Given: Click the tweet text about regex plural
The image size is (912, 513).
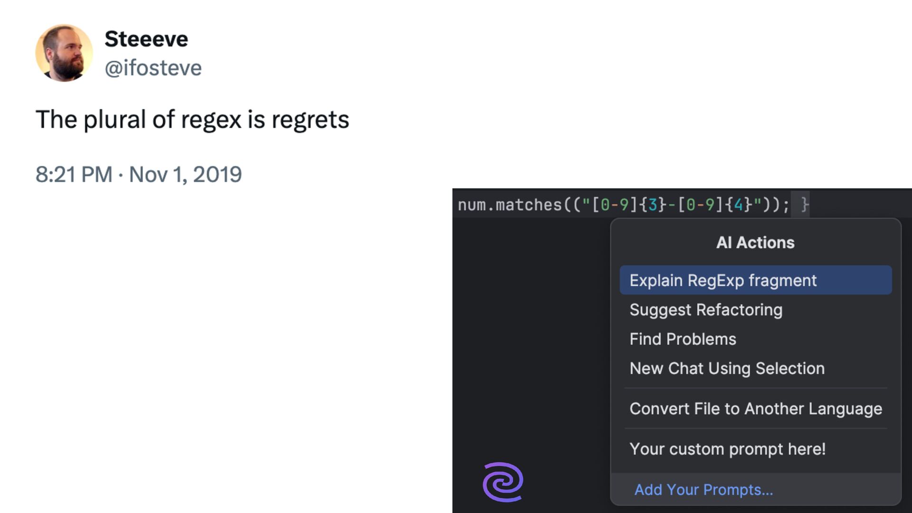Looking at the screenshot, I should coord(192,119).
